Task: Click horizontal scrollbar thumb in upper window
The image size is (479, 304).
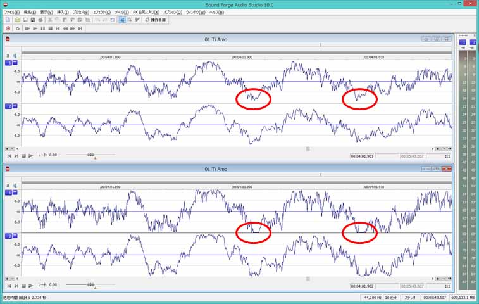Action: point(308,149)
